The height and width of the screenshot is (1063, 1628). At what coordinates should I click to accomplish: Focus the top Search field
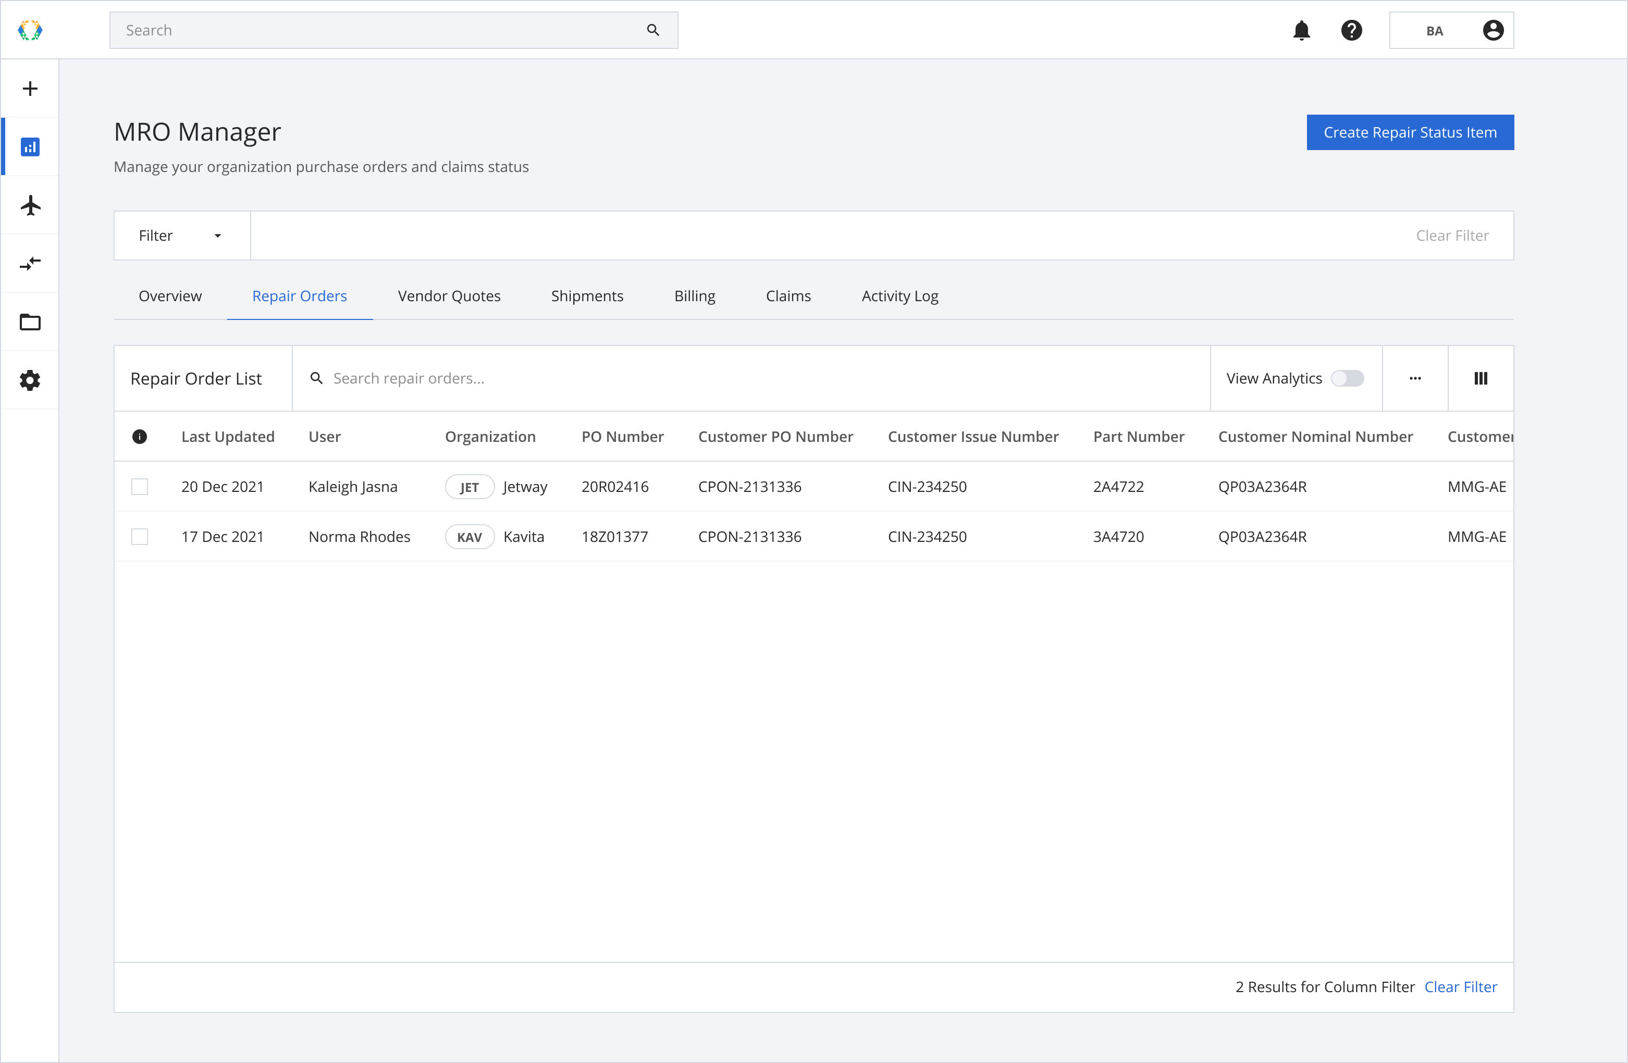pyautogui.click(x=393, y=30)
